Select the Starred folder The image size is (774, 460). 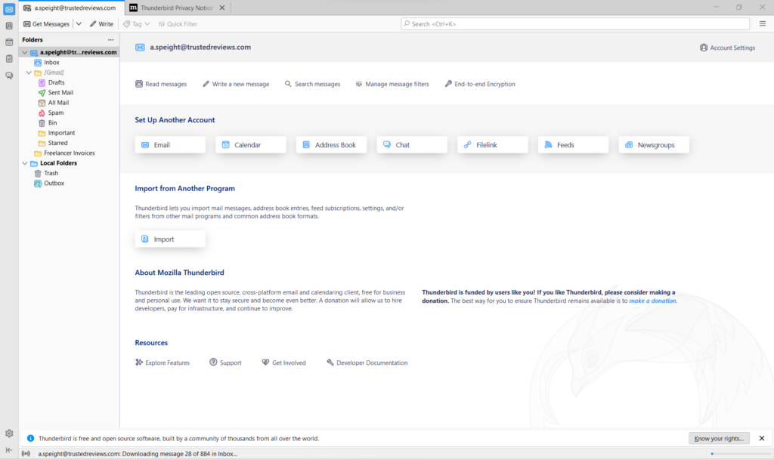click(x=57, y=143)
